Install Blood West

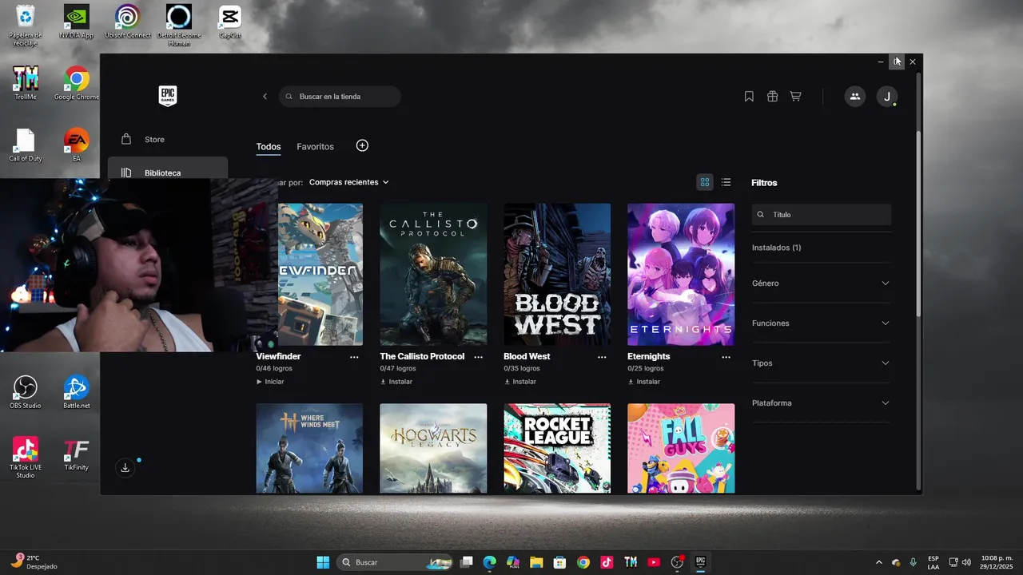520,382
